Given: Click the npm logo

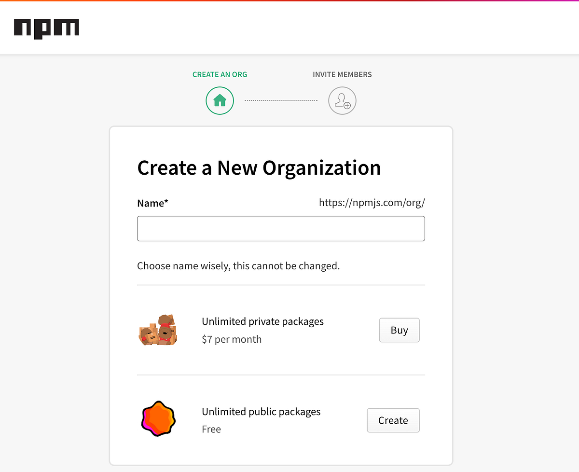Looking at the screenshot, I should (x=46, y=28).
